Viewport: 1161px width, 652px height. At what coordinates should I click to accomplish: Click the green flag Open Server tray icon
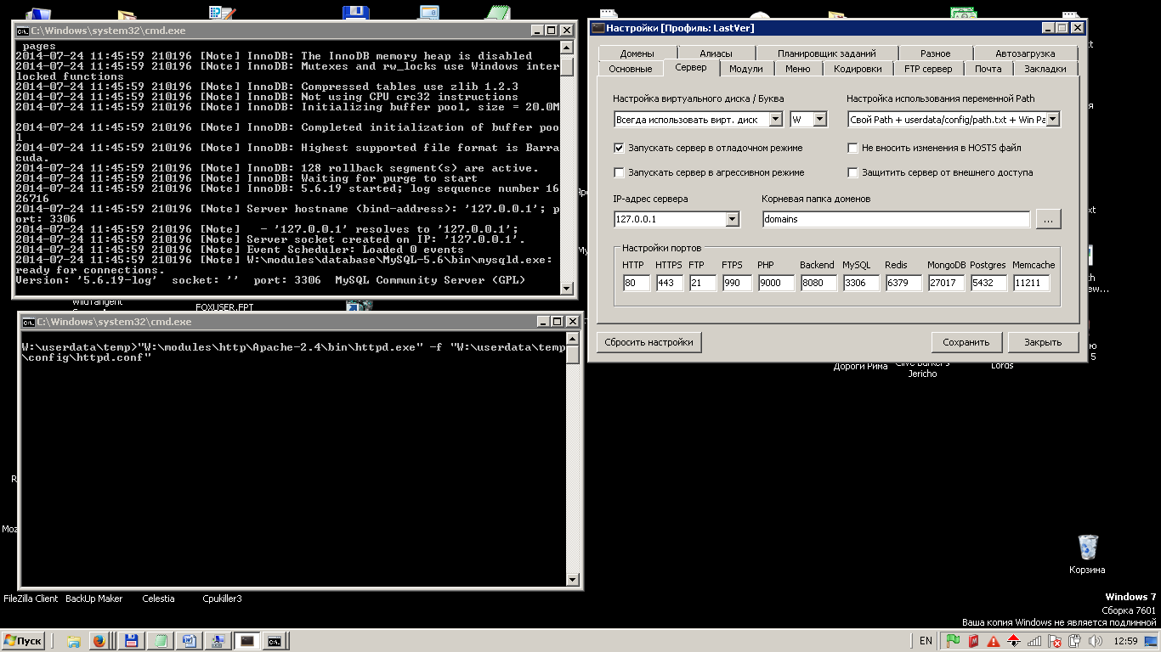coord(953,640)
